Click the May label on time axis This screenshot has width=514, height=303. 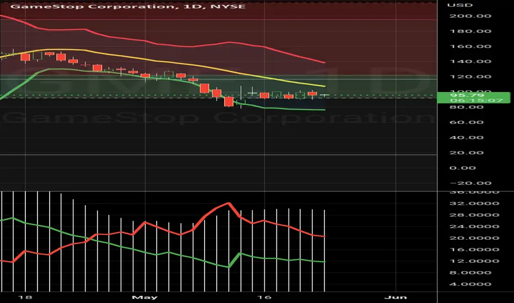pyautogui.click(x=144, y=297)
